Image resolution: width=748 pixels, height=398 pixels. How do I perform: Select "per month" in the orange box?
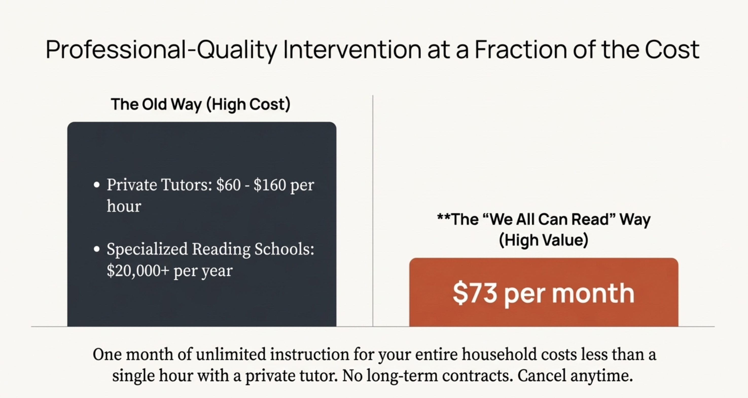(x=569, y=293)
